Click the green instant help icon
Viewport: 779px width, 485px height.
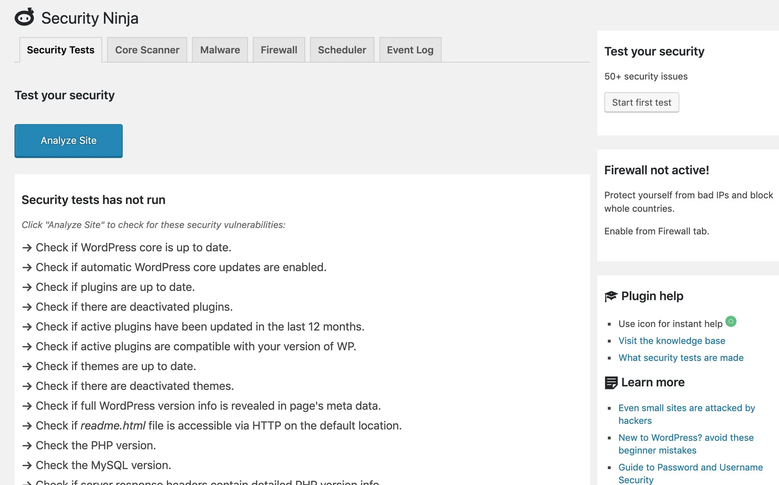point(731,321)
